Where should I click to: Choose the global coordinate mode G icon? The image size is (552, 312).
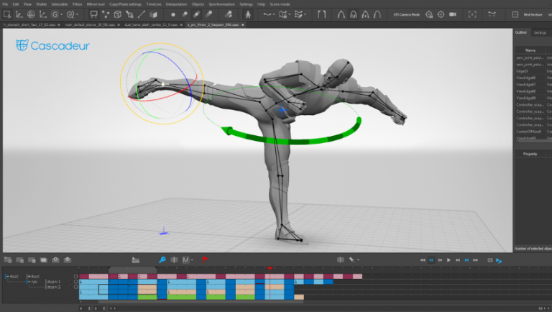(55, 14)
